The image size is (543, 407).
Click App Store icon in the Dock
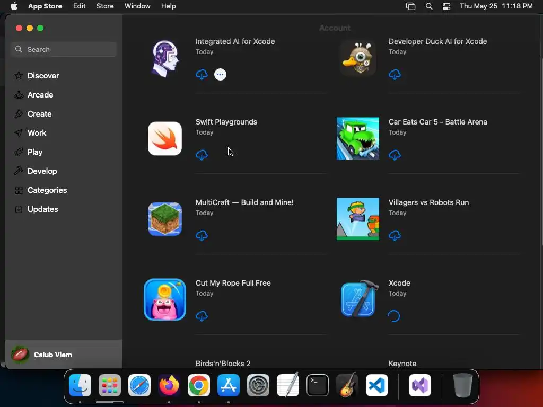pyautogui.click(x=229, y=385)
